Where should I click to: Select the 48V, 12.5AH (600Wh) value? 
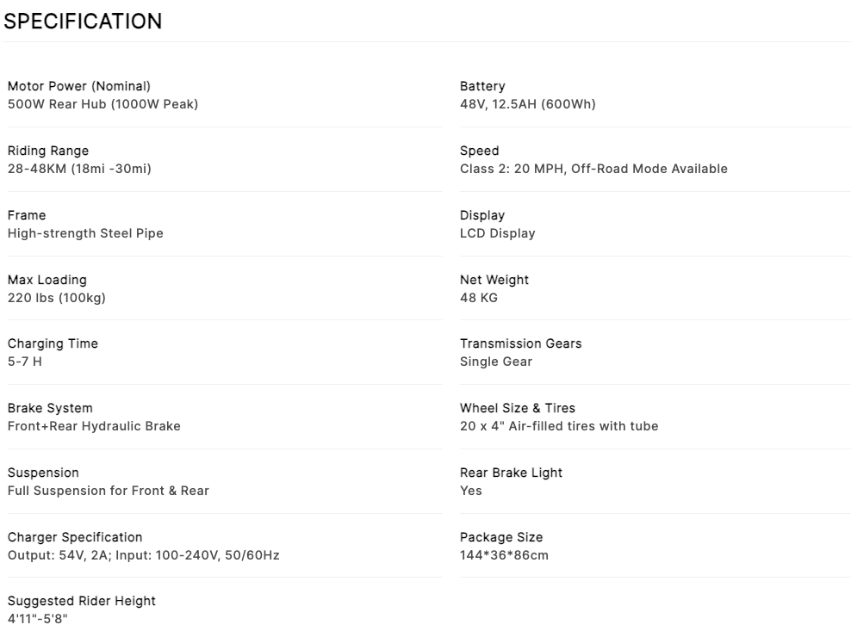click(527, 104)
